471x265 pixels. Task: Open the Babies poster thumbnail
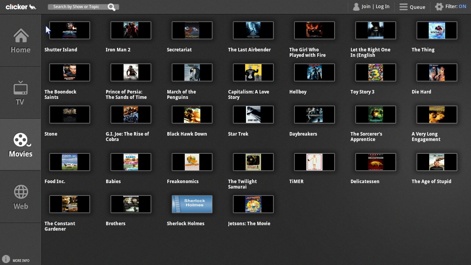pyautogui.click(x=131, y=162)
